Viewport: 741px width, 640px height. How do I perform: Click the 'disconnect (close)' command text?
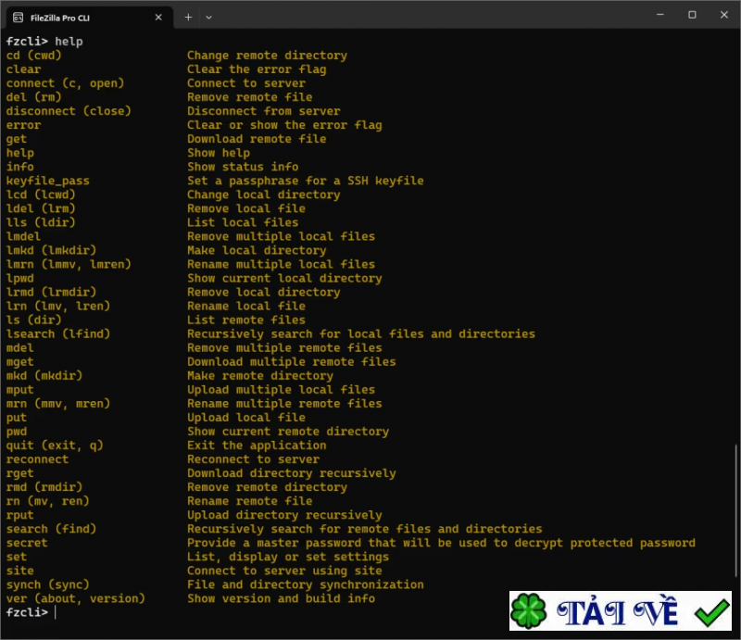pos(69,111)
